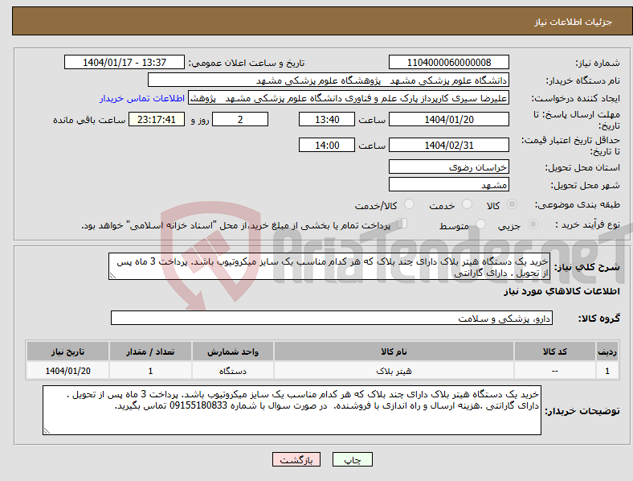Click the بازگشت back button
Screen dimensions: 633x481
(x=296, y=459)
